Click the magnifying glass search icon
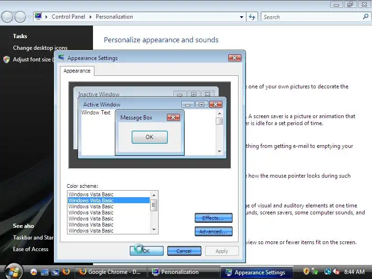The width and height of the screenshot is (372, 279). point(365,17)
